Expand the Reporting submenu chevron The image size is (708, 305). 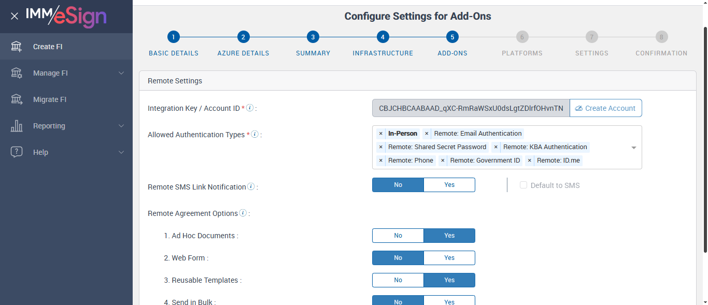(x=121, y=126)
